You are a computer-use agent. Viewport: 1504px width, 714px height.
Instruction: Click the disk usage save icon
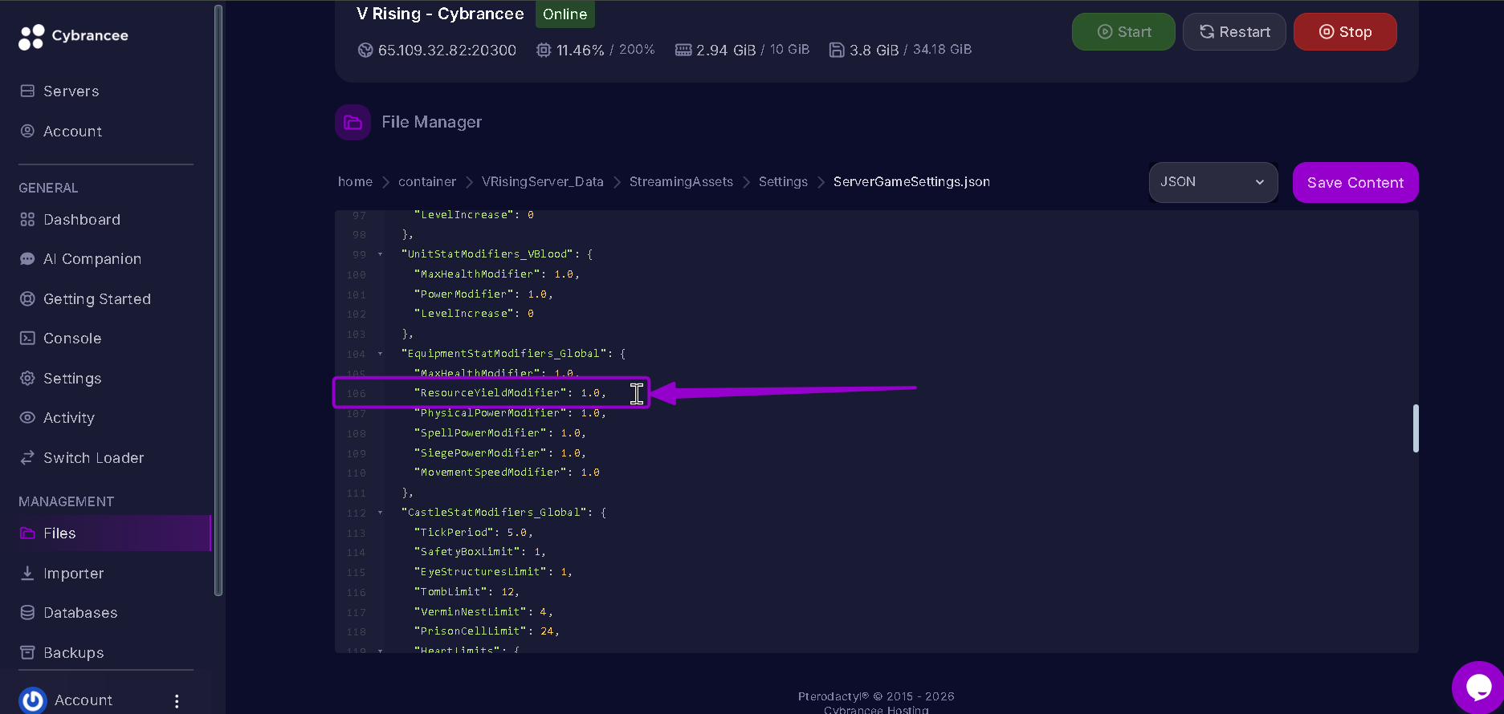click(x=837, y=50)
